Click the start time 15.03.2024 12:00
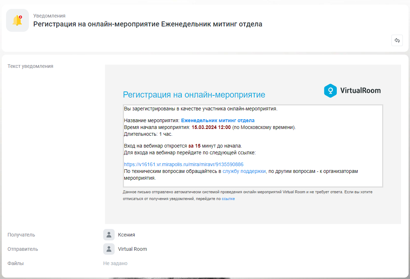This screenshot has height=279, width=410. tap(211, 127)
